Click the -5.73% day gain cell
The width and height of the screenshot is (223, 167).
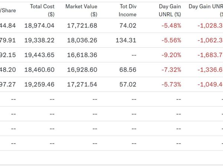click(x=171, y=85)
